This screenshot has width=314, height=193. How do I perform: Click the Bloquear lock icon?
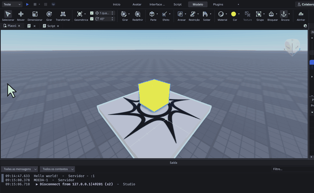[271, 14]
